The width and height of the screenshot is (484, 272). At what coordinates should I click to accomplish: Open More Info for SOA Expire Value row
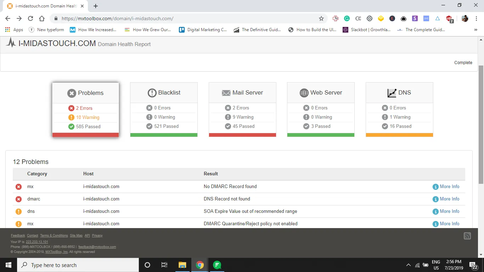(x=446, y=211)
